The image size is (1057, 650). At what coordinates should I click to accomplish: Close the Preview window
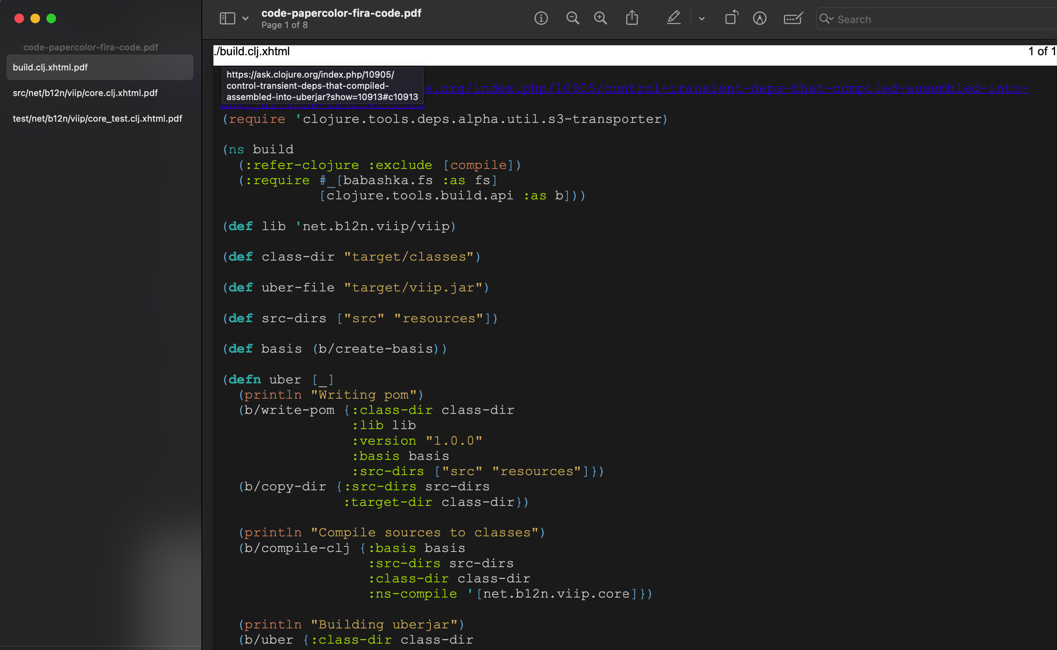click(19, 18)
